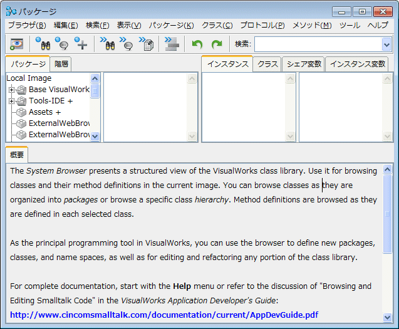Image resolution: width=399 pixels, height=329 pixels.
Task: Click the eye inspect icon in toolbar
Action: pyautogui.click(x=16, y=44)
